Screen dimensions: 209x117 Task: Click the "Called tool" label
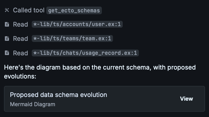[x=29, y=10]
